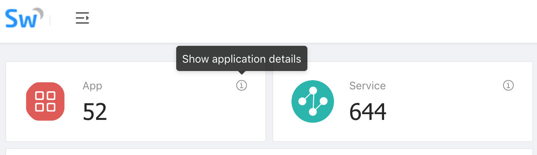
Task: Select the App label text
Action: [92, 86]
